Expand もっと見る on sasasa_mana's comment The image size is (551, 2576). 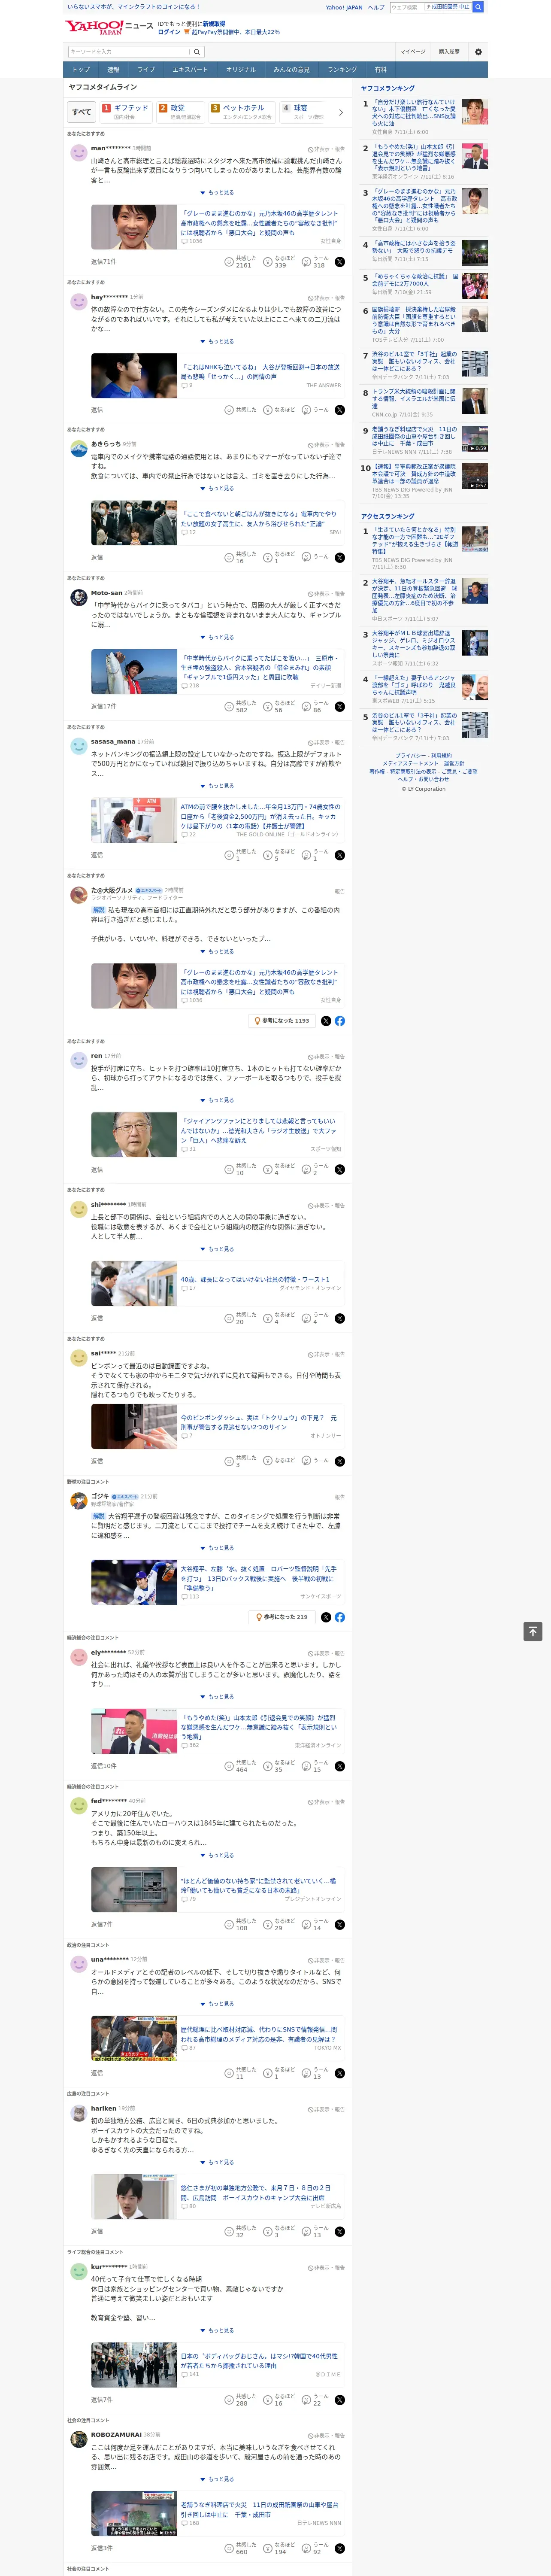click(x=217, y=786)
